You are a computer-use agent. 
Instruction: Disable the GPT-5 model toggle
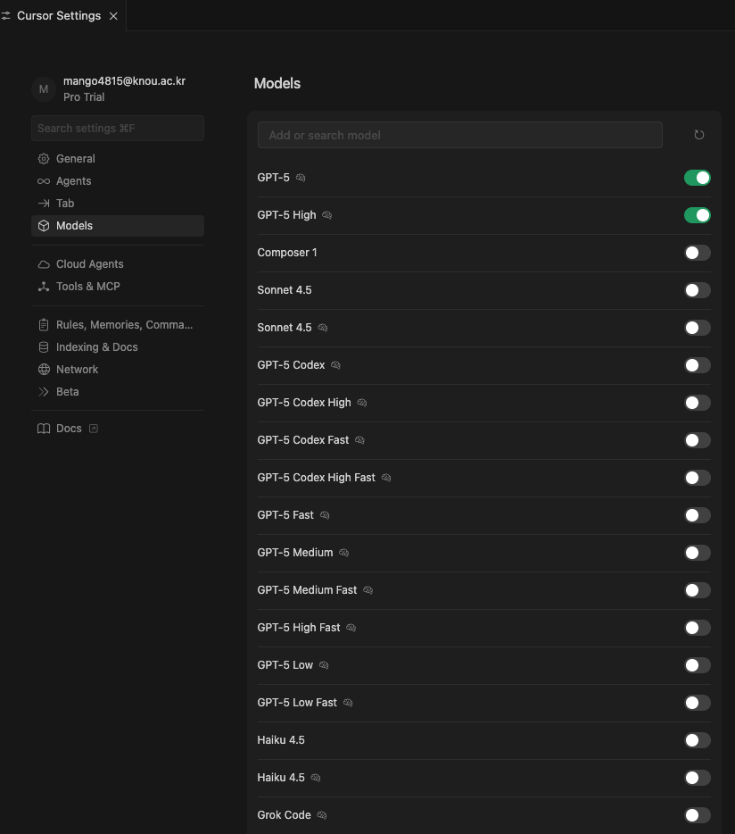(x=698, y=178)
